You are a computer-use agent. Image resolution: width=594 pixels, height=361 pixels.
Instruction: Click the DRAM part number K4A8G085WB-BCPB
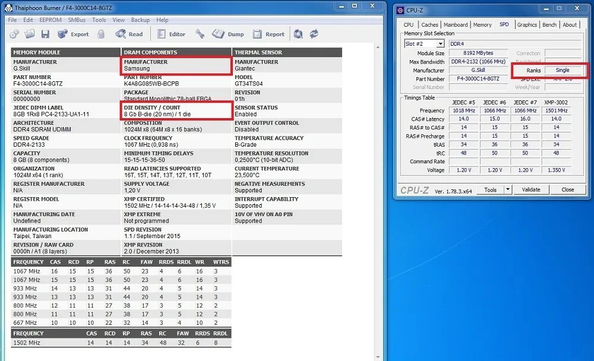pyautogui.click(x=151, y=84)
